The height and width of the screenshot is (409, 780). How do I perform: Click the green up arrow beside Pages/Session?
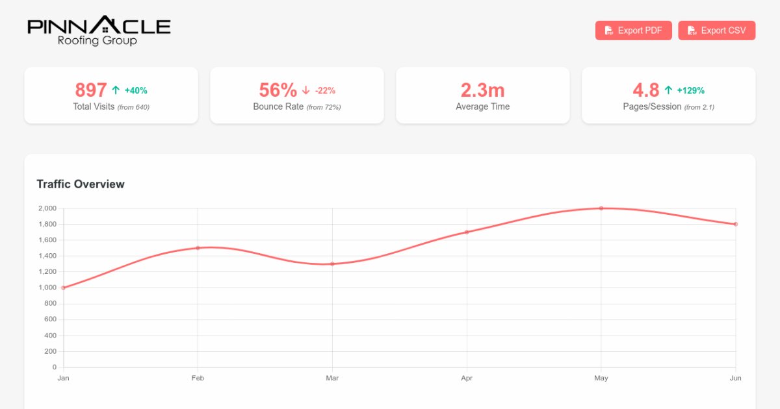pyautogui.click(x=668, y=90)
